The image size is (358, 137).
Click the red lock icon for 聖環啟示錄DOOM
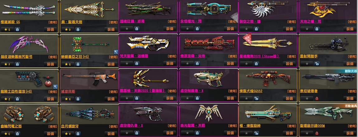[317, 133]
